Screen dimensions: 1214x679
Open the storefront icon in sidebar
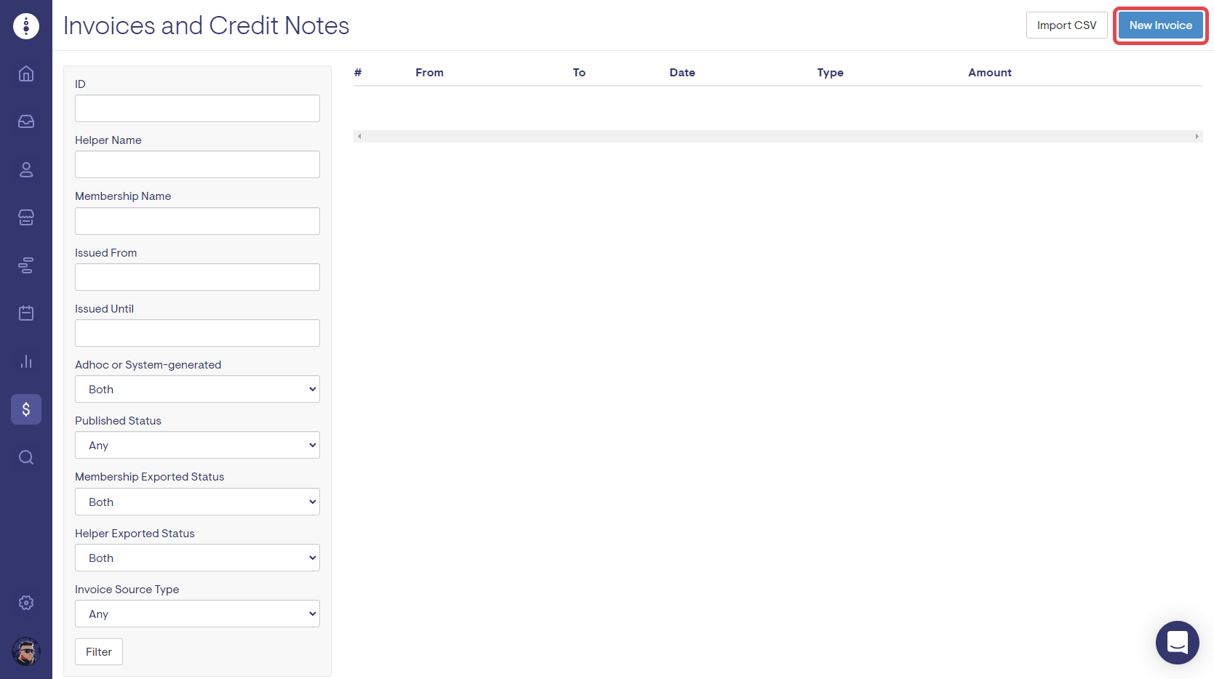click(26, 217)
